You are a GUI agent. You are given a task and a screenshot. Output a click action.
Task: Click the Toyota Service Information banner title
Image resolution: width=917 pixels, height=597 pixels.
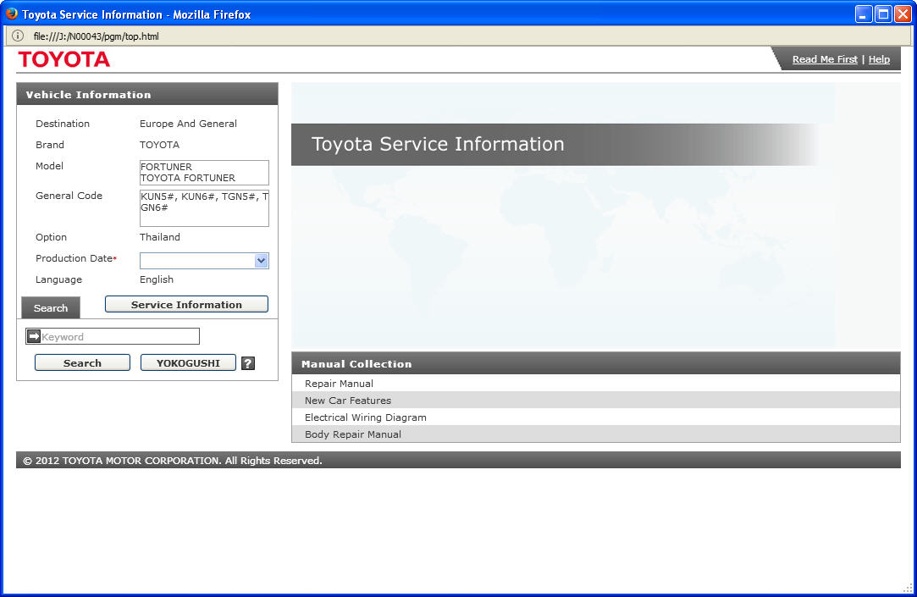(438, 144)
